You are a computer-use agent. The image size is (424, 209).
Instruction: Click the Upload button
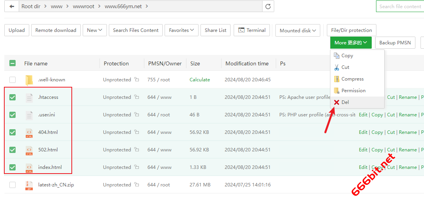(x=17, y=30)
